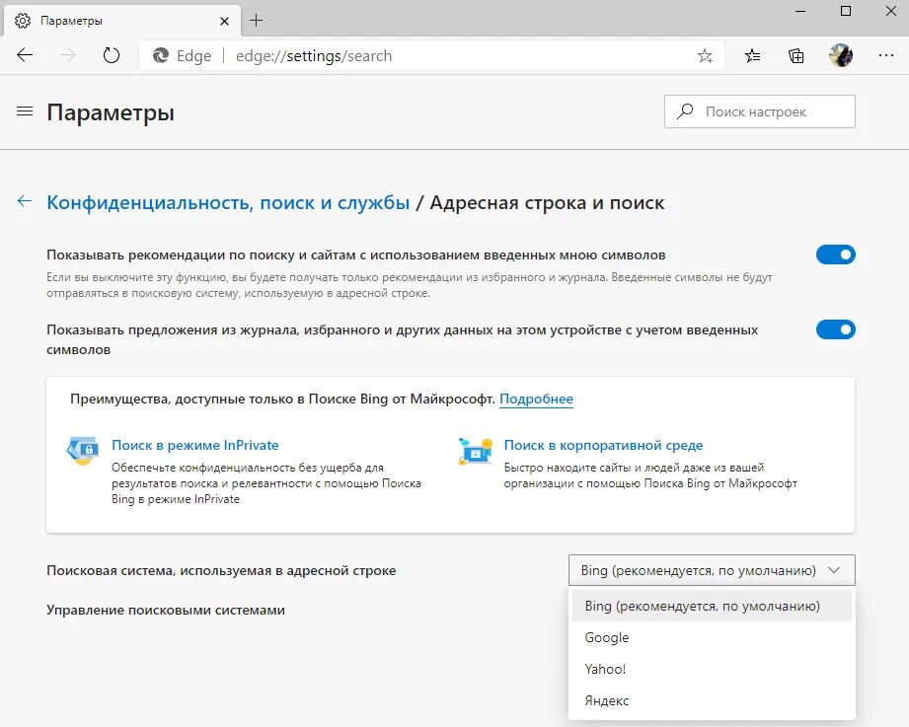Open a new tab with plus button
This screenshot has height=727, width=909.
click(x=256, y=21)
